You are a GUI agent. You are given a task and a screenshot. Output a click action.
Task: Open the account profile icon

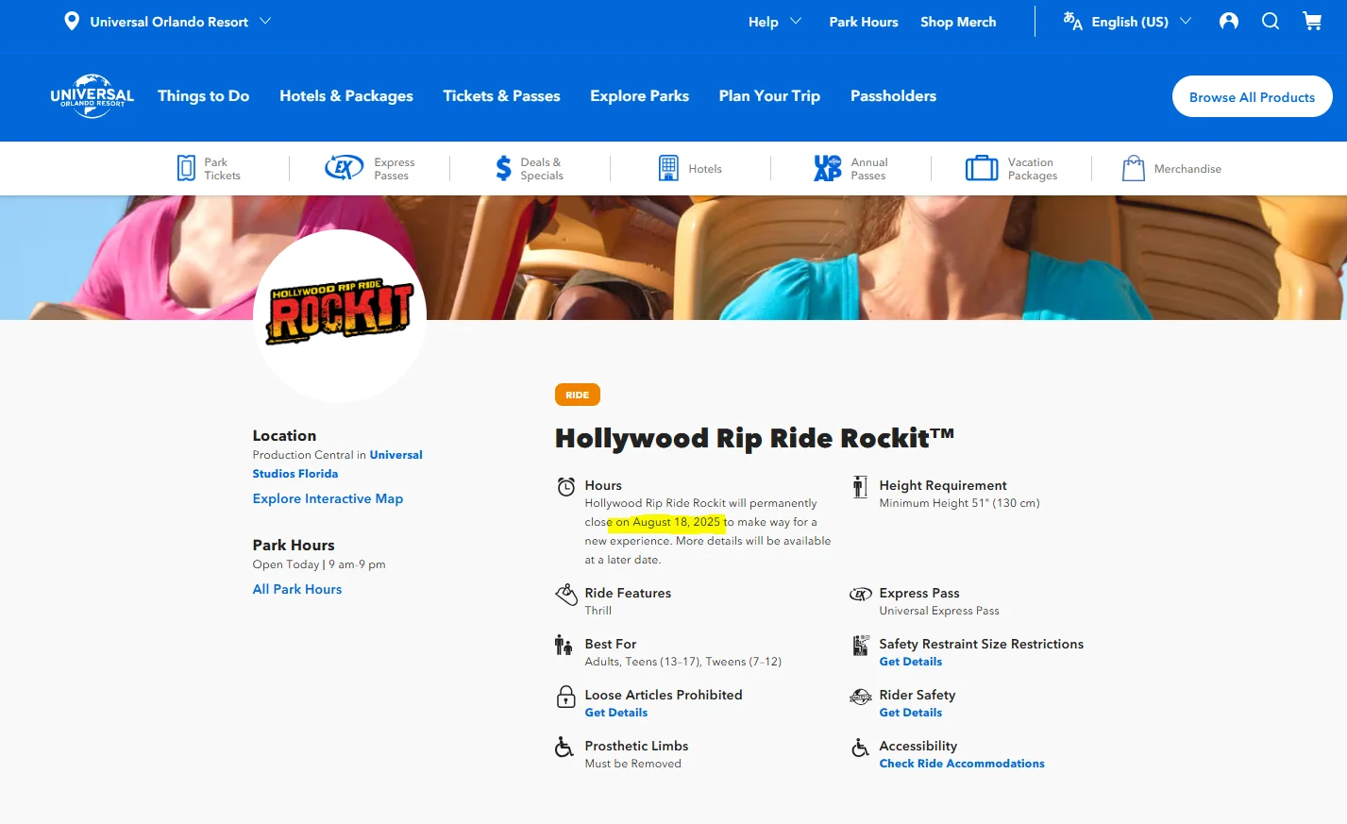pos(1229,21)
